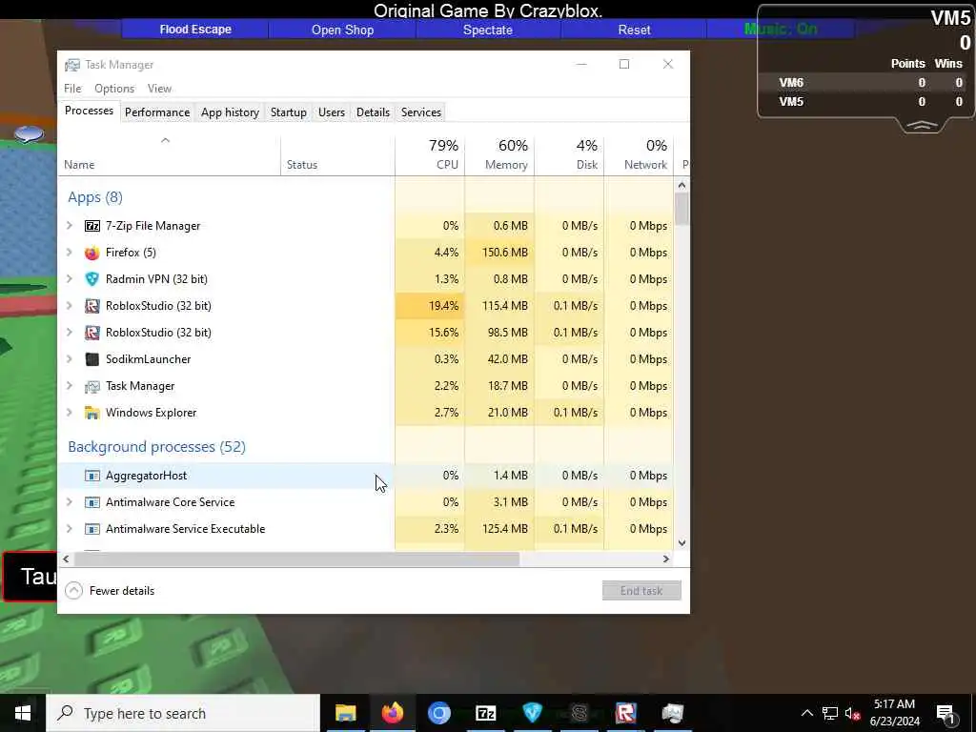
Task: Click Fewer details to collapse view
Action: [x=110, y=591]
